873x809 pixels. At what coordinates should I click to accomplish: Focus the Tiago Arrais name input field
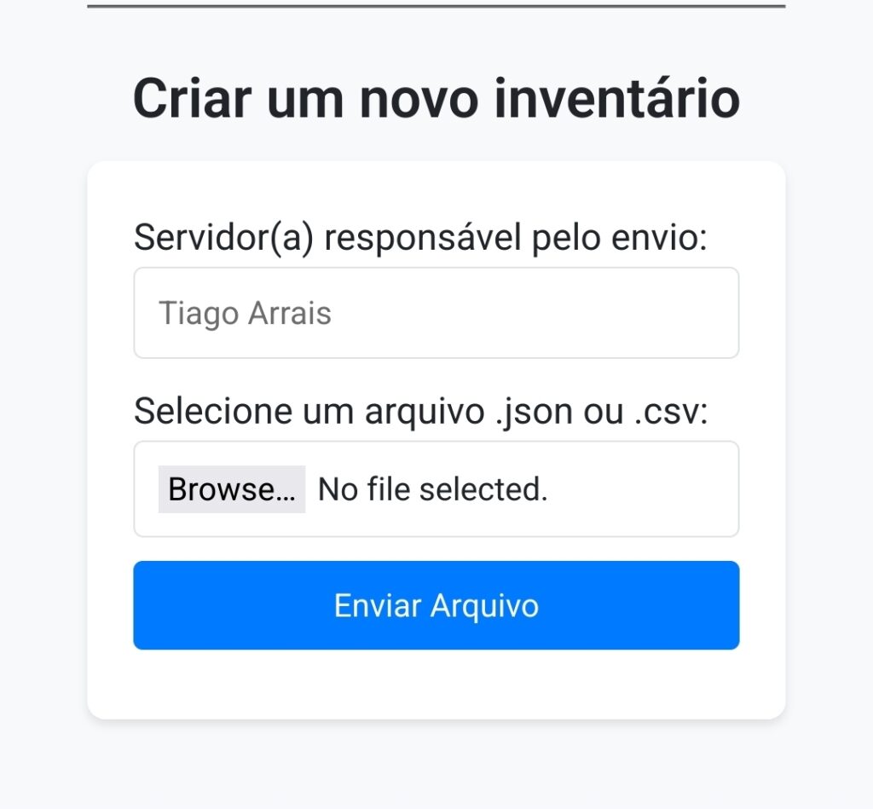512,314
